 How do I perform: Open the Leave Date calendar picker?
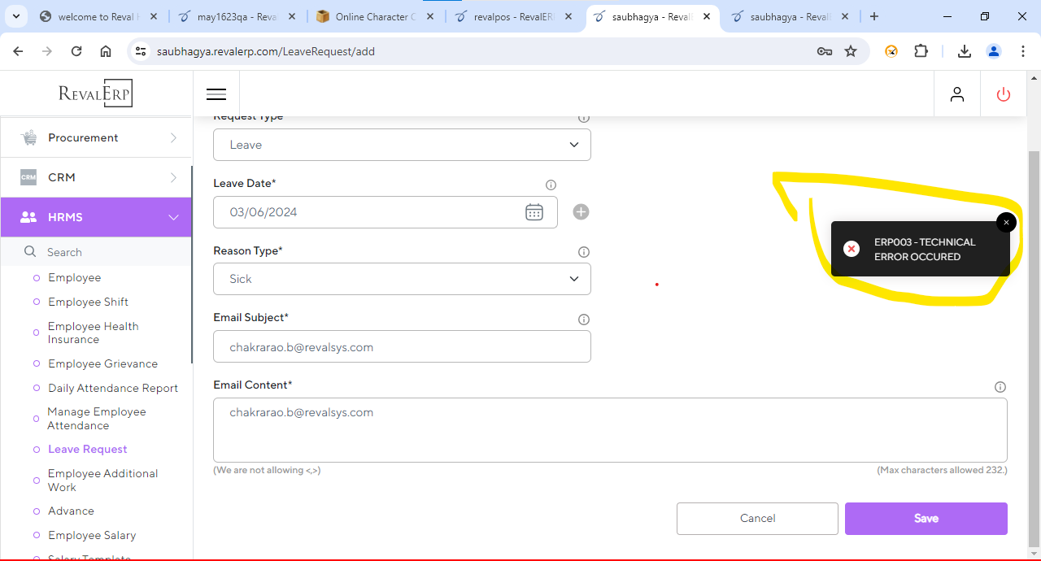(534, 212)
